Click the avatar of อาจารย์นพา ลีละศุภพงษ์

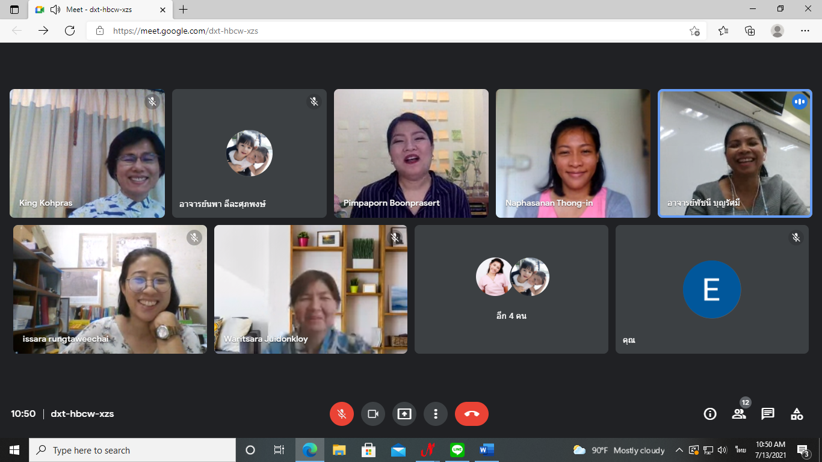click(x=249, y=153)
